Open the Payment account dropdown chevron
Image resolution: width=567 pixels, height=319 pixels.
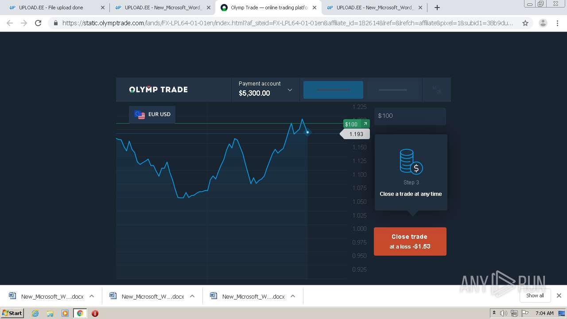[290, 90]
